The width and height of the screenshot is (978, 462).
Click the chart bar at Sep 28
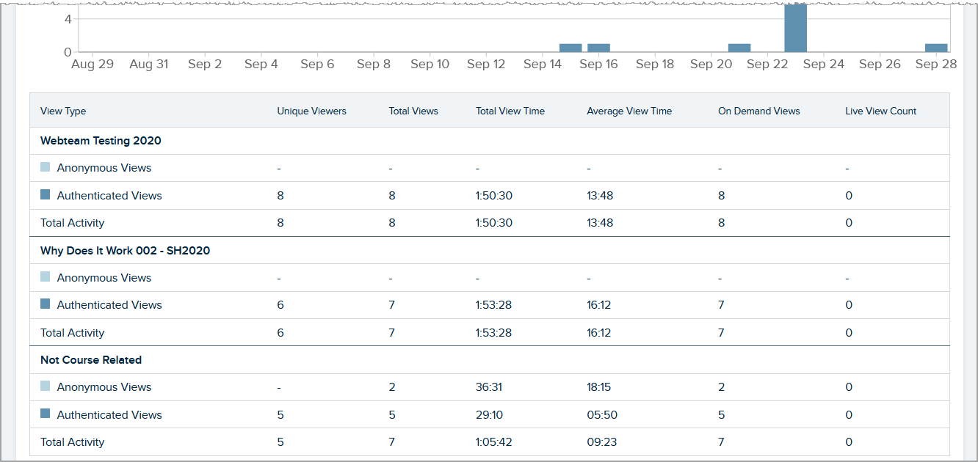click(935, 48)
